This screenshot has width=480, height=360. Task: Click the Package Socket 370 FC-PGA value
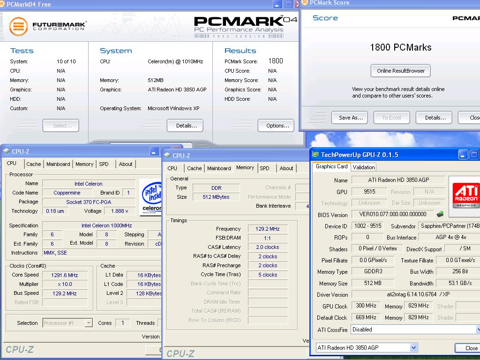[x=89, y=202]
